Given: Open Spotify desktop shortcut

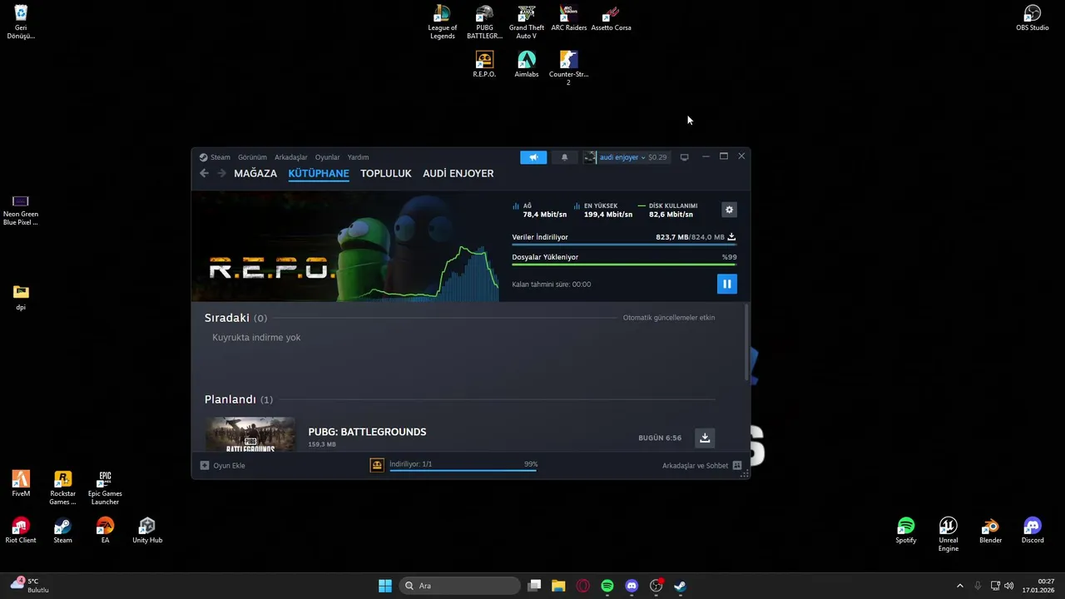Looking at the screenshot, I should (x=906, y=531).
